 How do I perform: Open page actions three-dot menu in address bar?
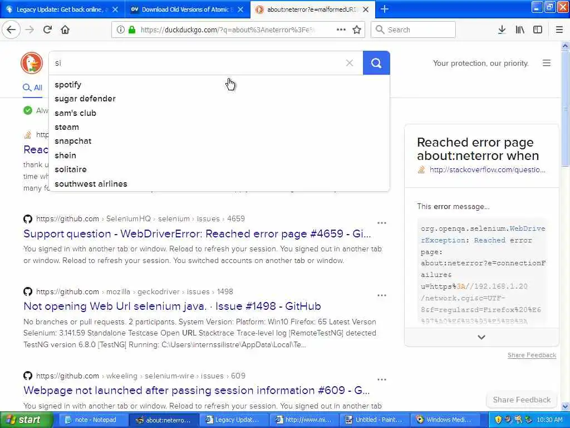point(341,30)
